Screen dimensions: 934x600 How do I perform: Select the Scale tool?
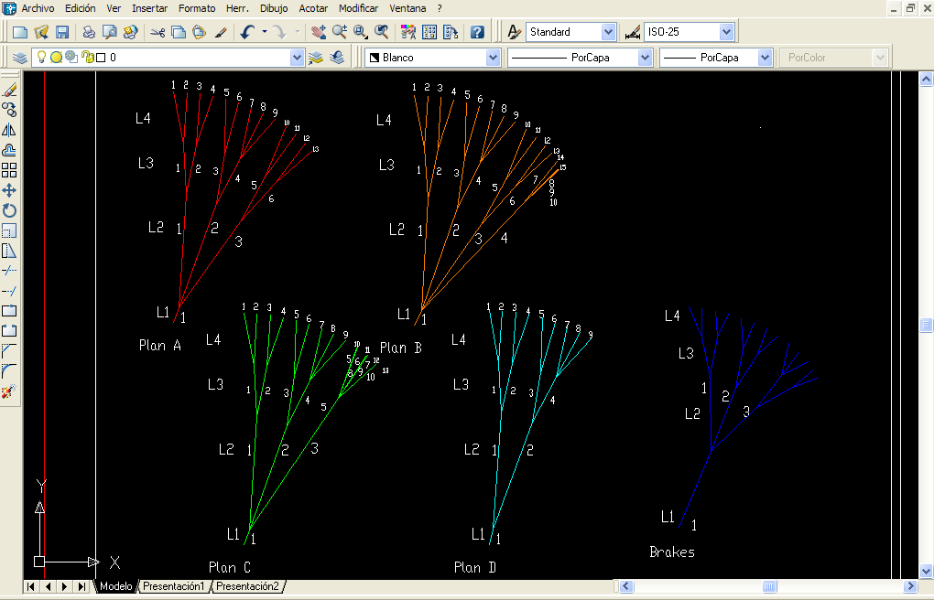coord(9,231)
